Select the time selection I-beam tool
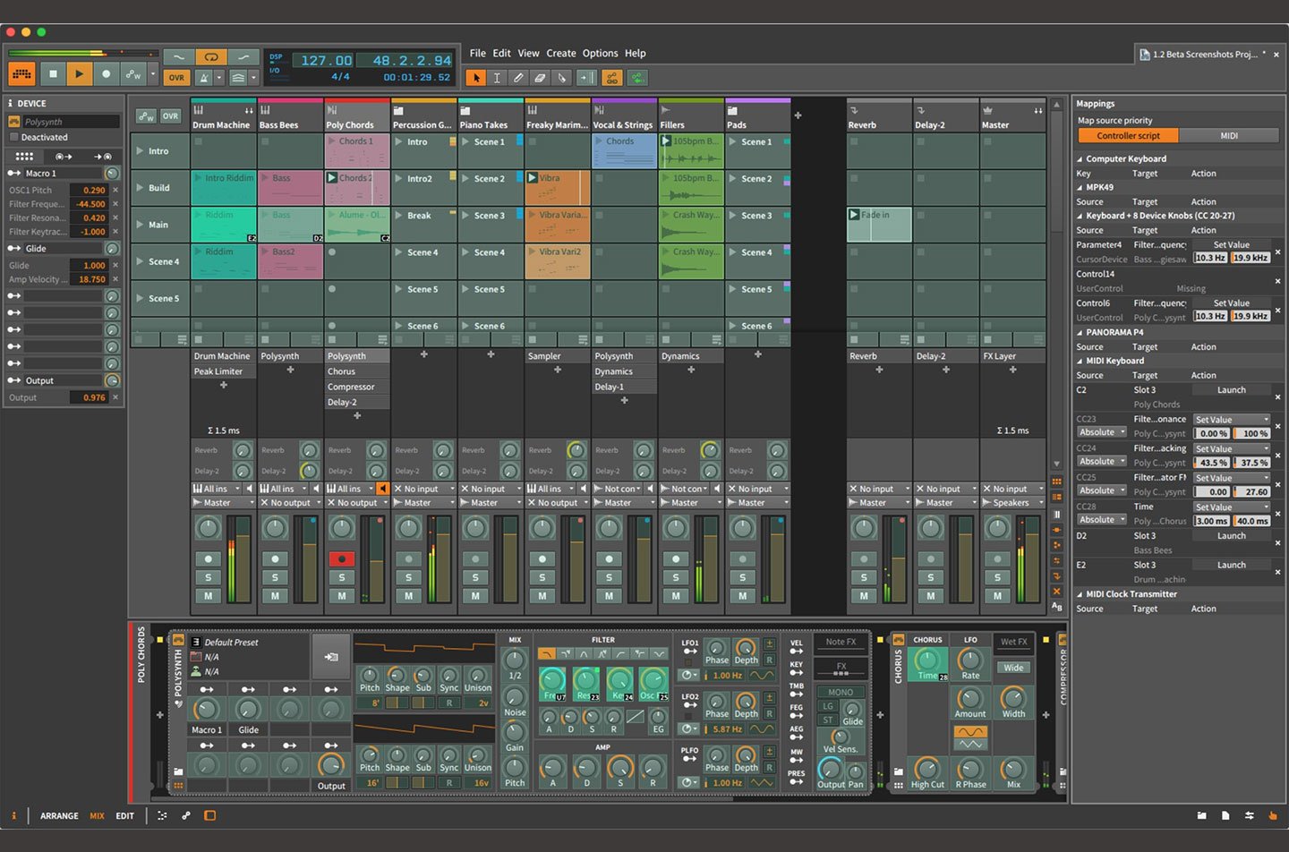The image size is (1289, 852). click(x=498, y=77)
